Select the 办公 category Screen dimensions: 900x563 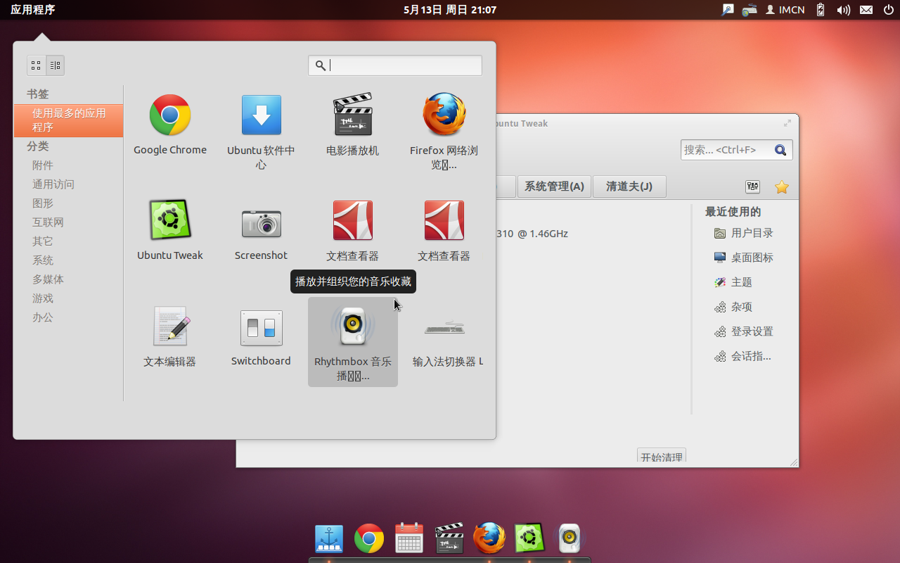pyautogui.click(x=43, y=317)
